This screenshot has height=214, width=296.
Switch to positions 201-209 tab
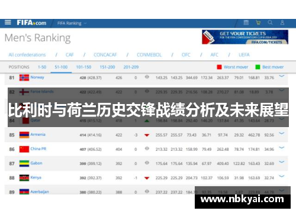(131, 67)
